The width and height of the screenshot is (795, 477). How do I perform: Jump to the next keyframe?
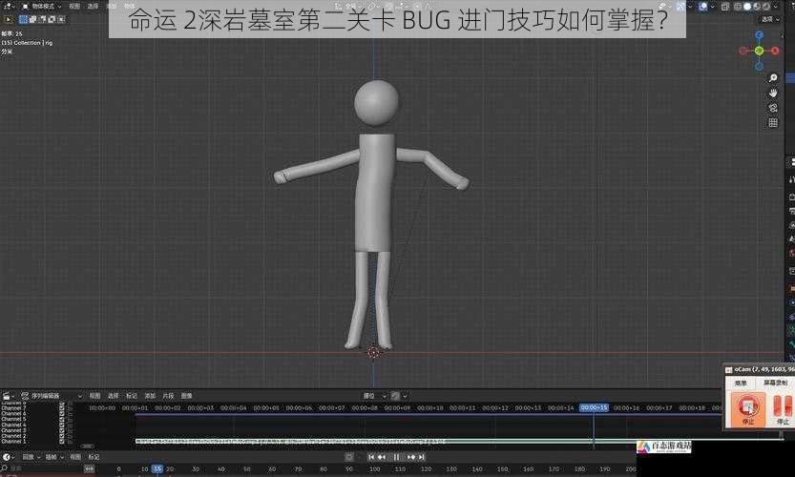click(x=411, y=457)
